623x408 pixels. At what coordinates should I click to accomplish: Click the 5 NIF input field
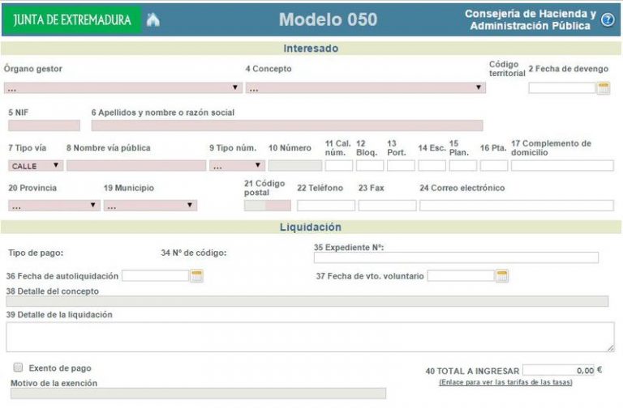coord(44,125)
